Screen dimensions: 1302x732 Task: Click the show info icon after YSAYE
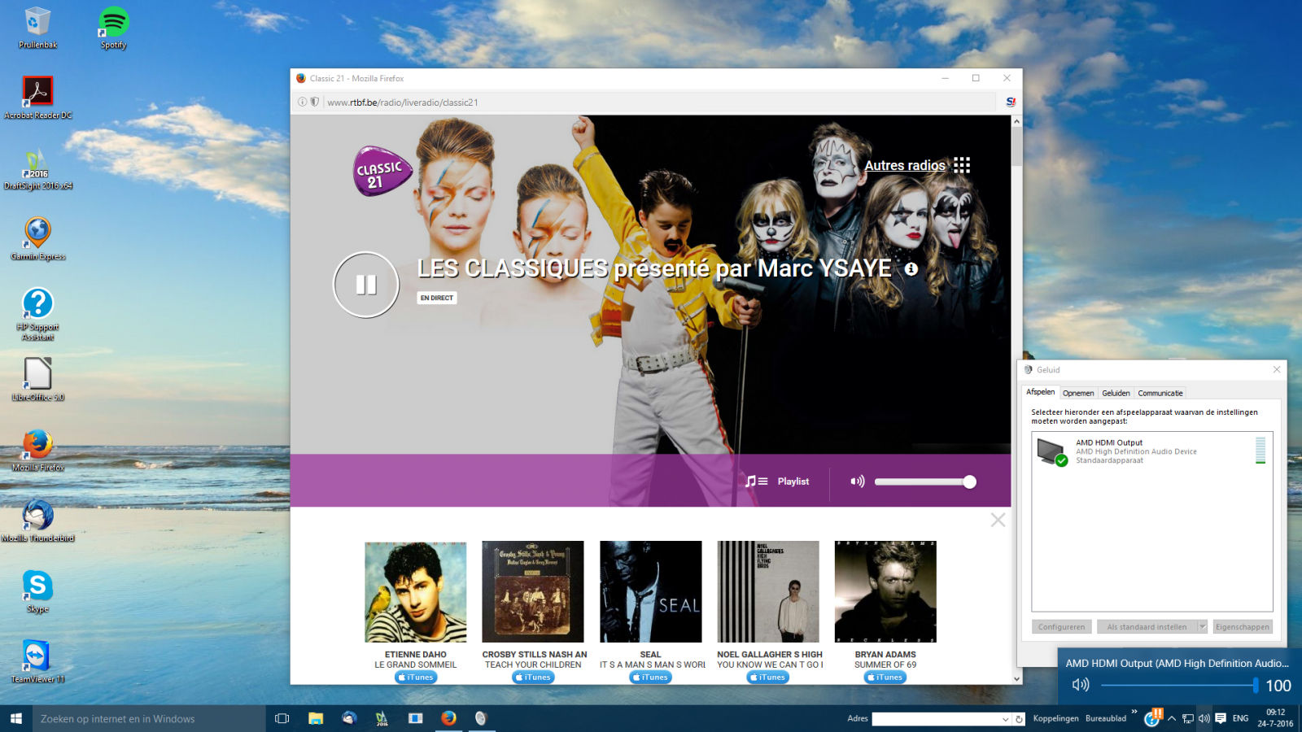(911, 269)
